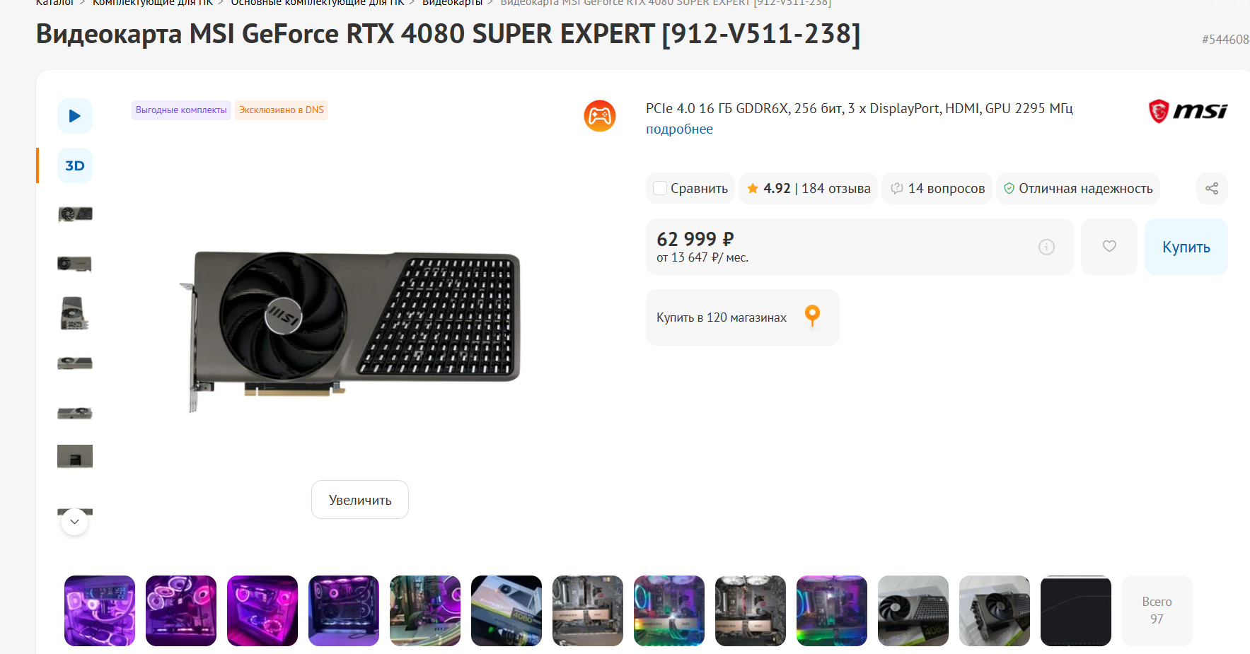Play the product video
This screenshot has height=654, width=1250.
(x=75, y=116)
